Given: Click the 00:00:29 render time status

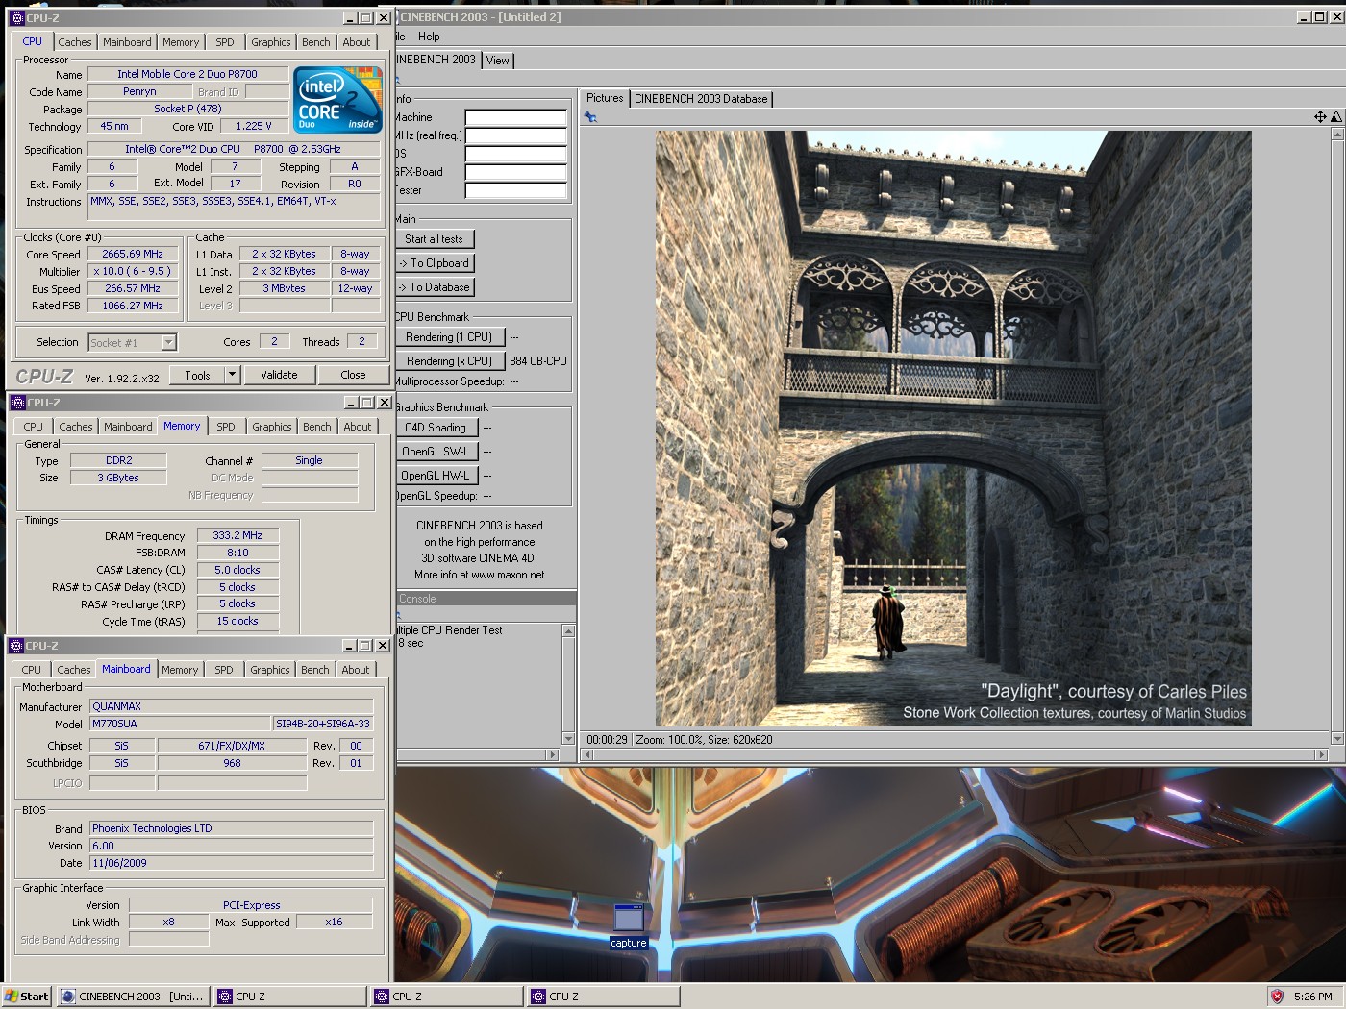Looking at the screenshot, I should (x=607, y=740).
